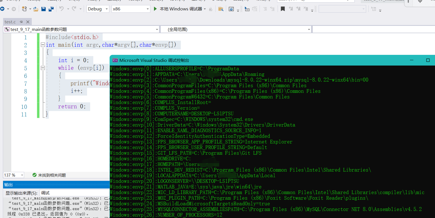Click the i++; code line
The image size is (435, 218).
click(77, 91)
